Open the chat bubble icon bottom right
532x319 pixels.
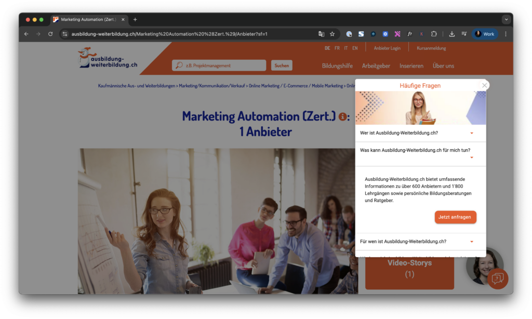tap(497, 279)
